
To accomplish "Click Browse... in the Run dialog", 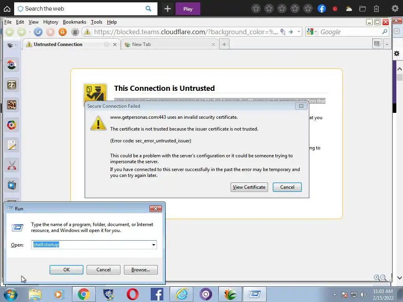I will coord(140,270).
